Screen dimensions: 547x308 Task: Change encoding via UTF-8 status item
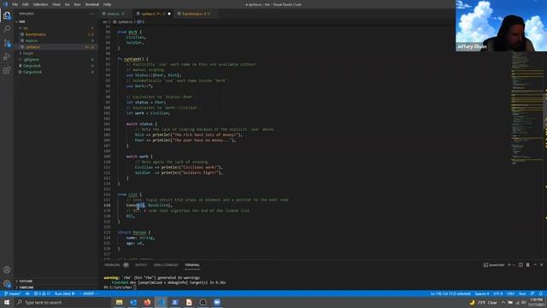497,293
